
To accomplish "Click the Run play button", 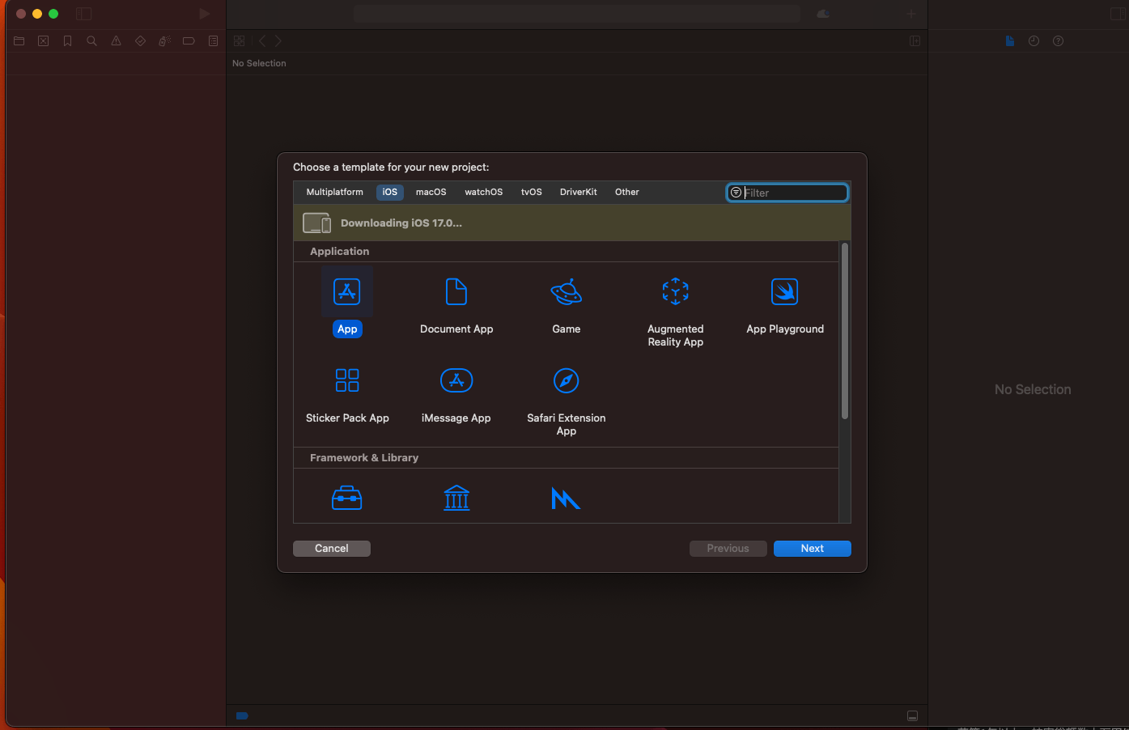I will (x=205, y=14).
